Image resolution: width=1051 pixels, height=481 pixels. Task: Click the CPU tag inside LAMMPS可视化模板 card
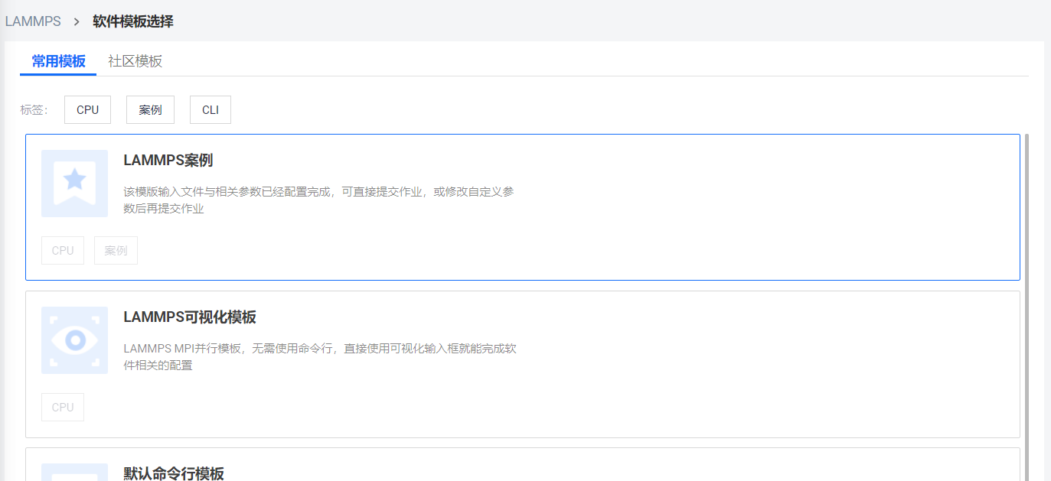63,407
